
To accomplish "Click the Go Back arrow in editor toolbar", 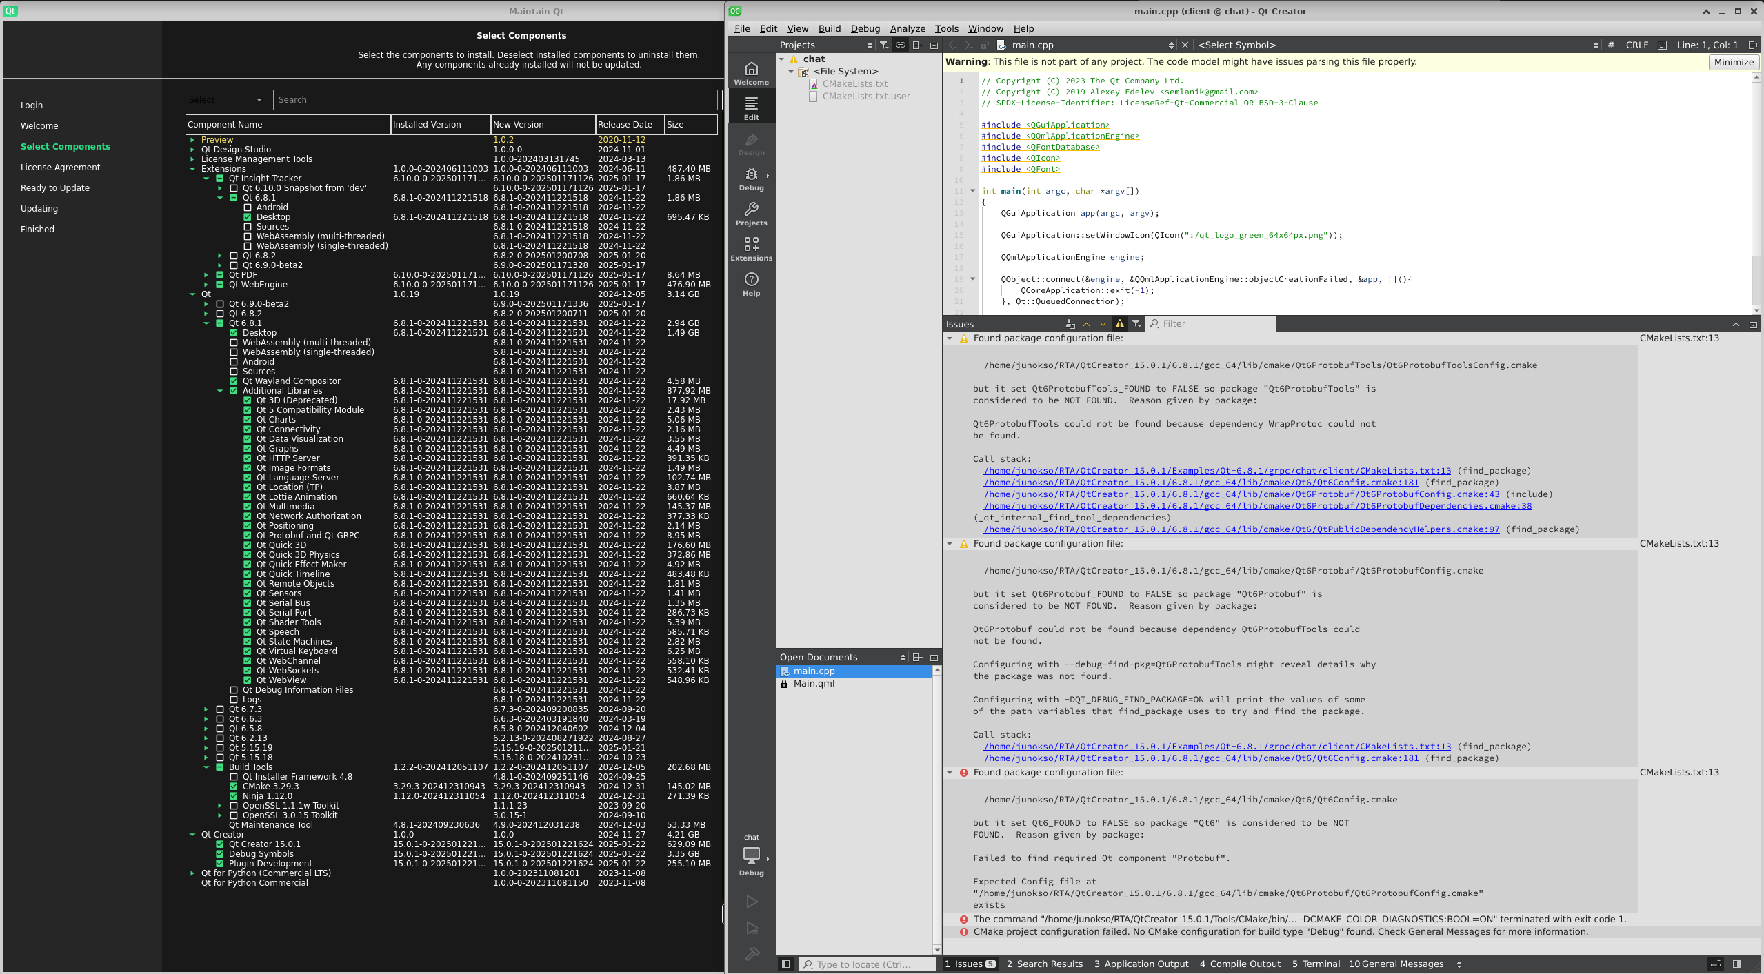I will 952,45.
